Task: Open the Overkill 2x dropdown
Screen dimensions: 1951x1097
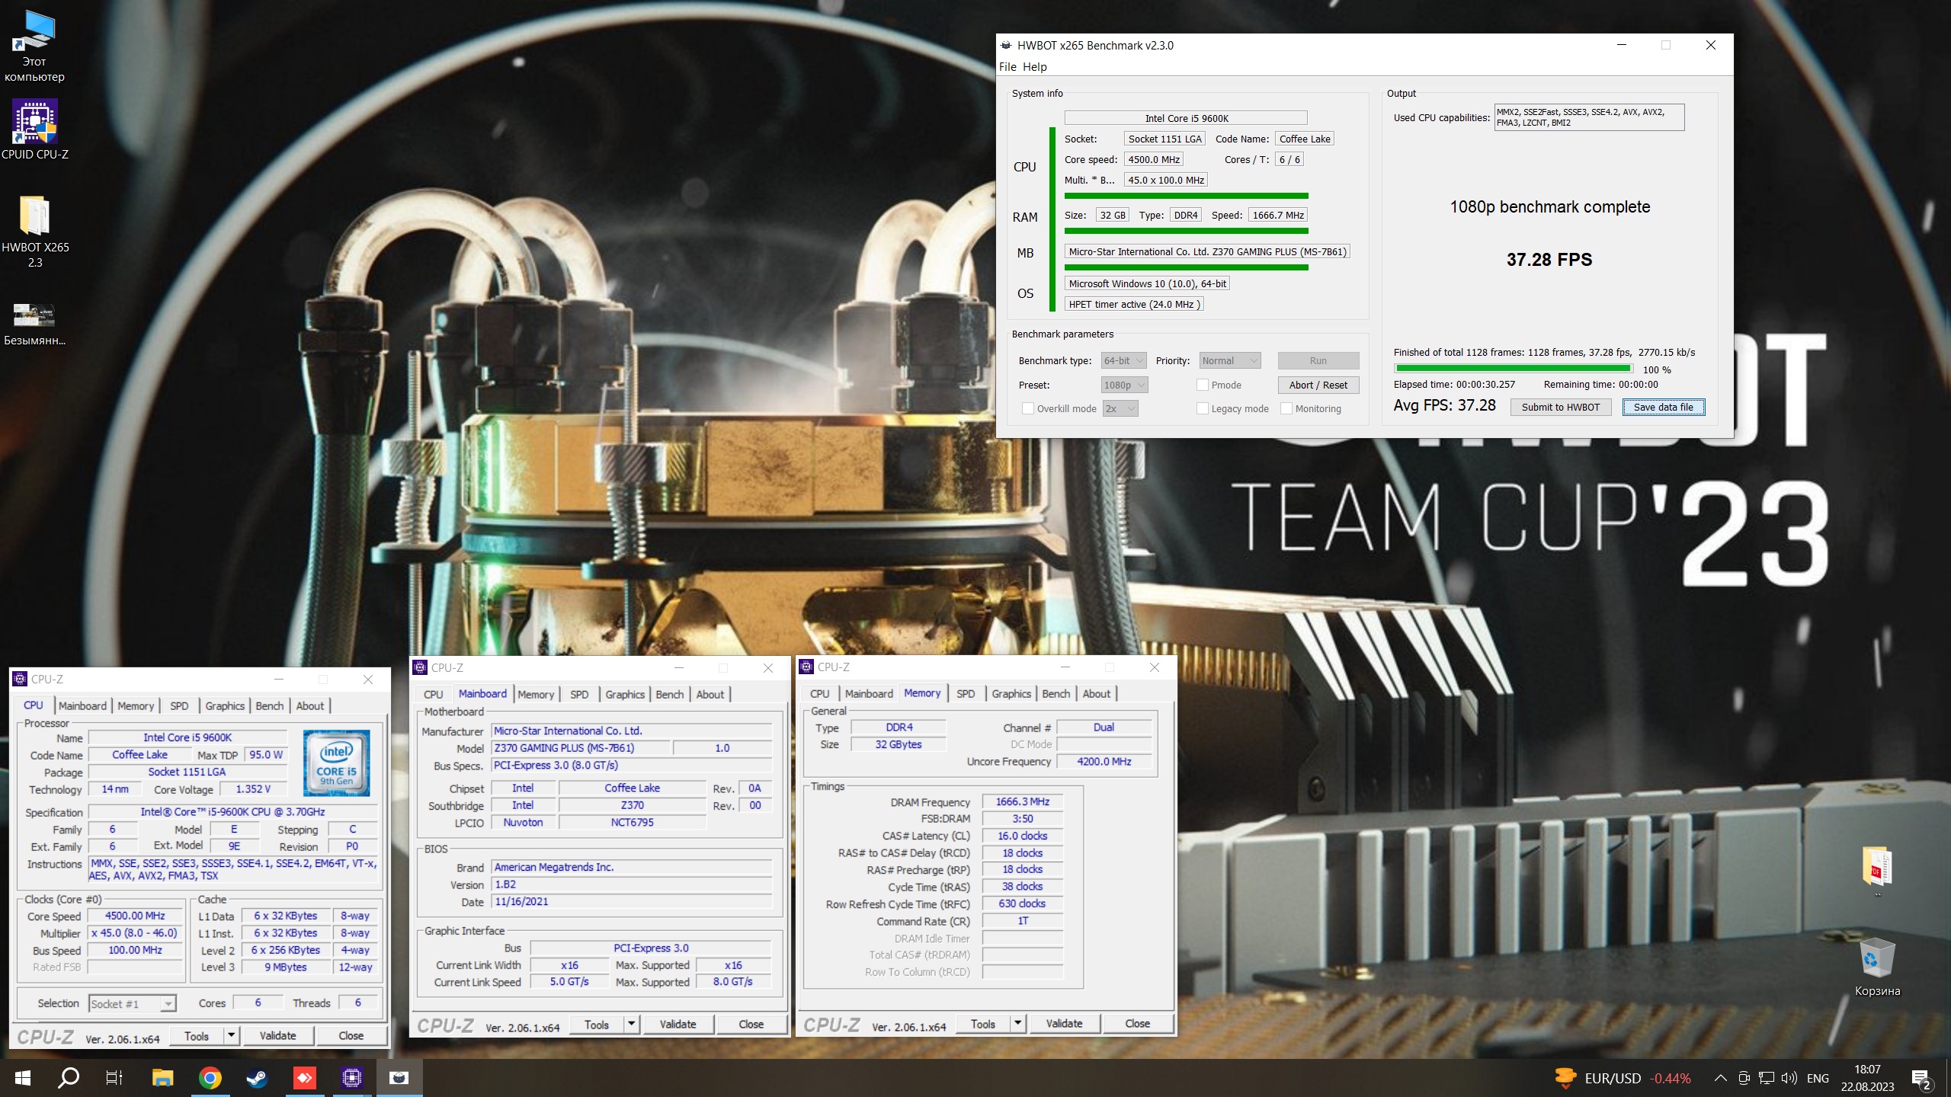Action: 1120,408
